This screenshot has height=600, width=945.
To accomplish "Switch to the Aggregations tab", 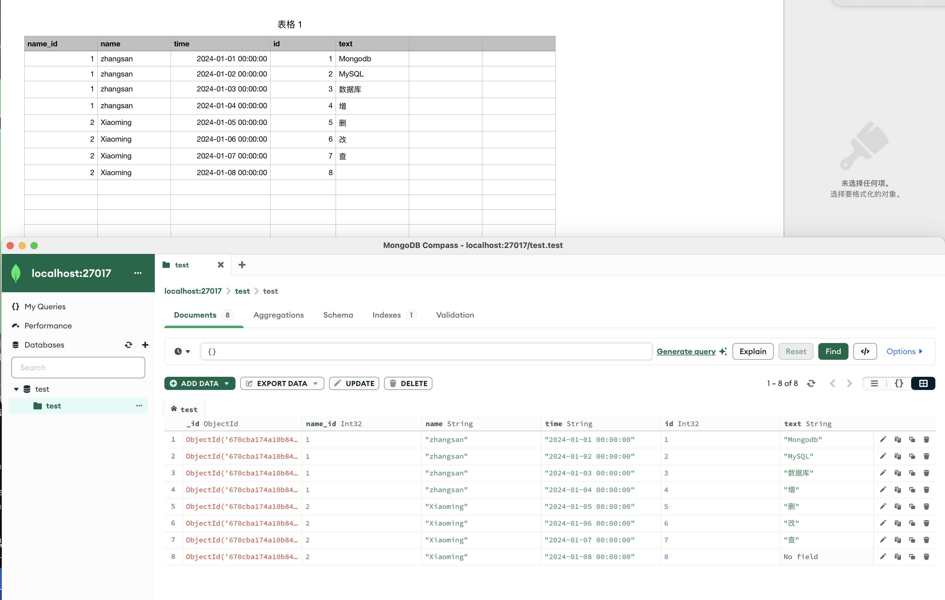I will (x=278, y=315).
